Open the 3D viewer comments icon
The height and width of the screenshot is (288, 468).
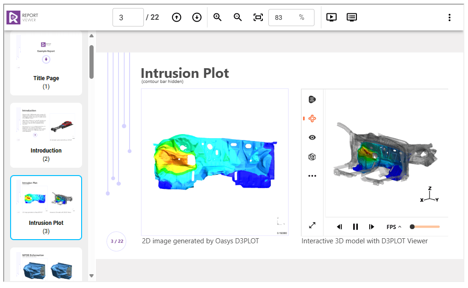pyautogui.click(x=312, y=99)
